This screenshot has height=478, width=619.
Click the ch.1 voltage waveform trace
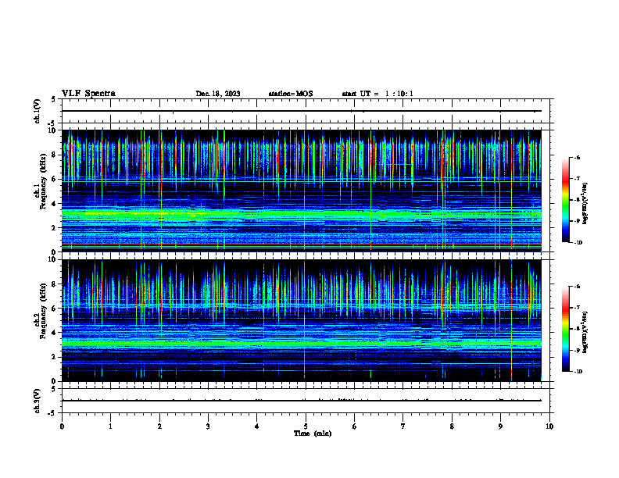[x=302, y=111]
